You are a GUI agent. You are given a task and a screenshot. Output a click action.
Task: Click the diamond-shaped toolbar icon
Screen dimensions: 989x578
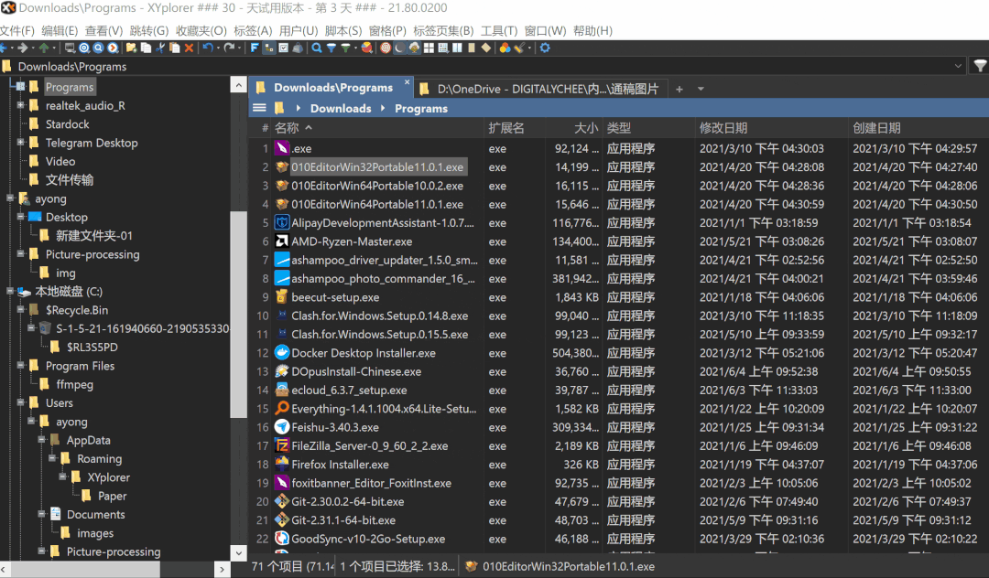(486, 48)
